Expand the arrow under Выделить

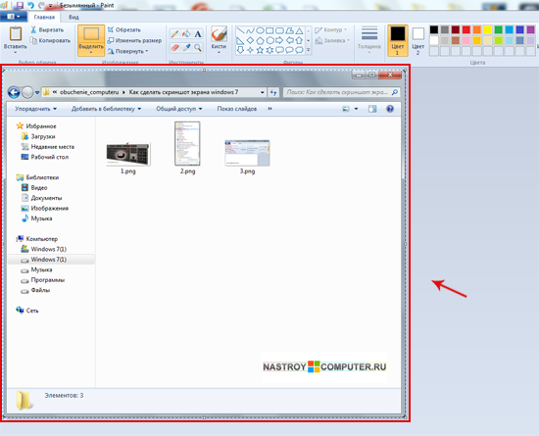91,52
